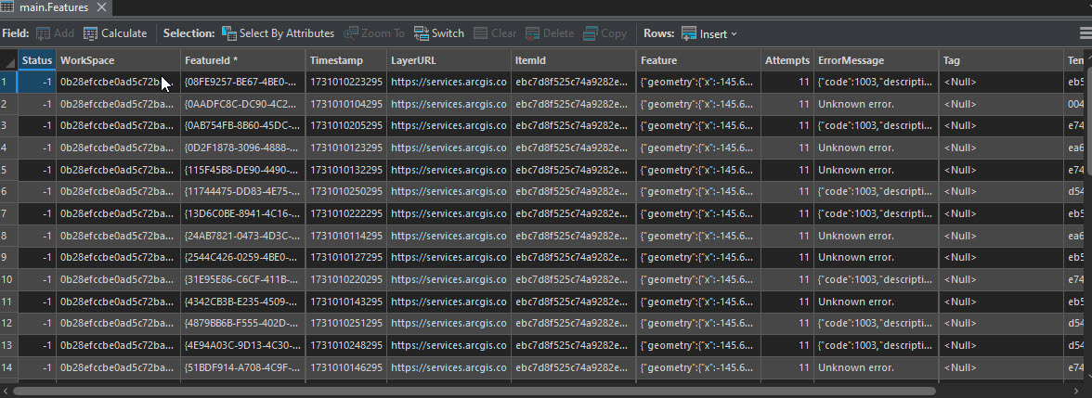
Task: Click the Status column header
Action: point(37,60)
